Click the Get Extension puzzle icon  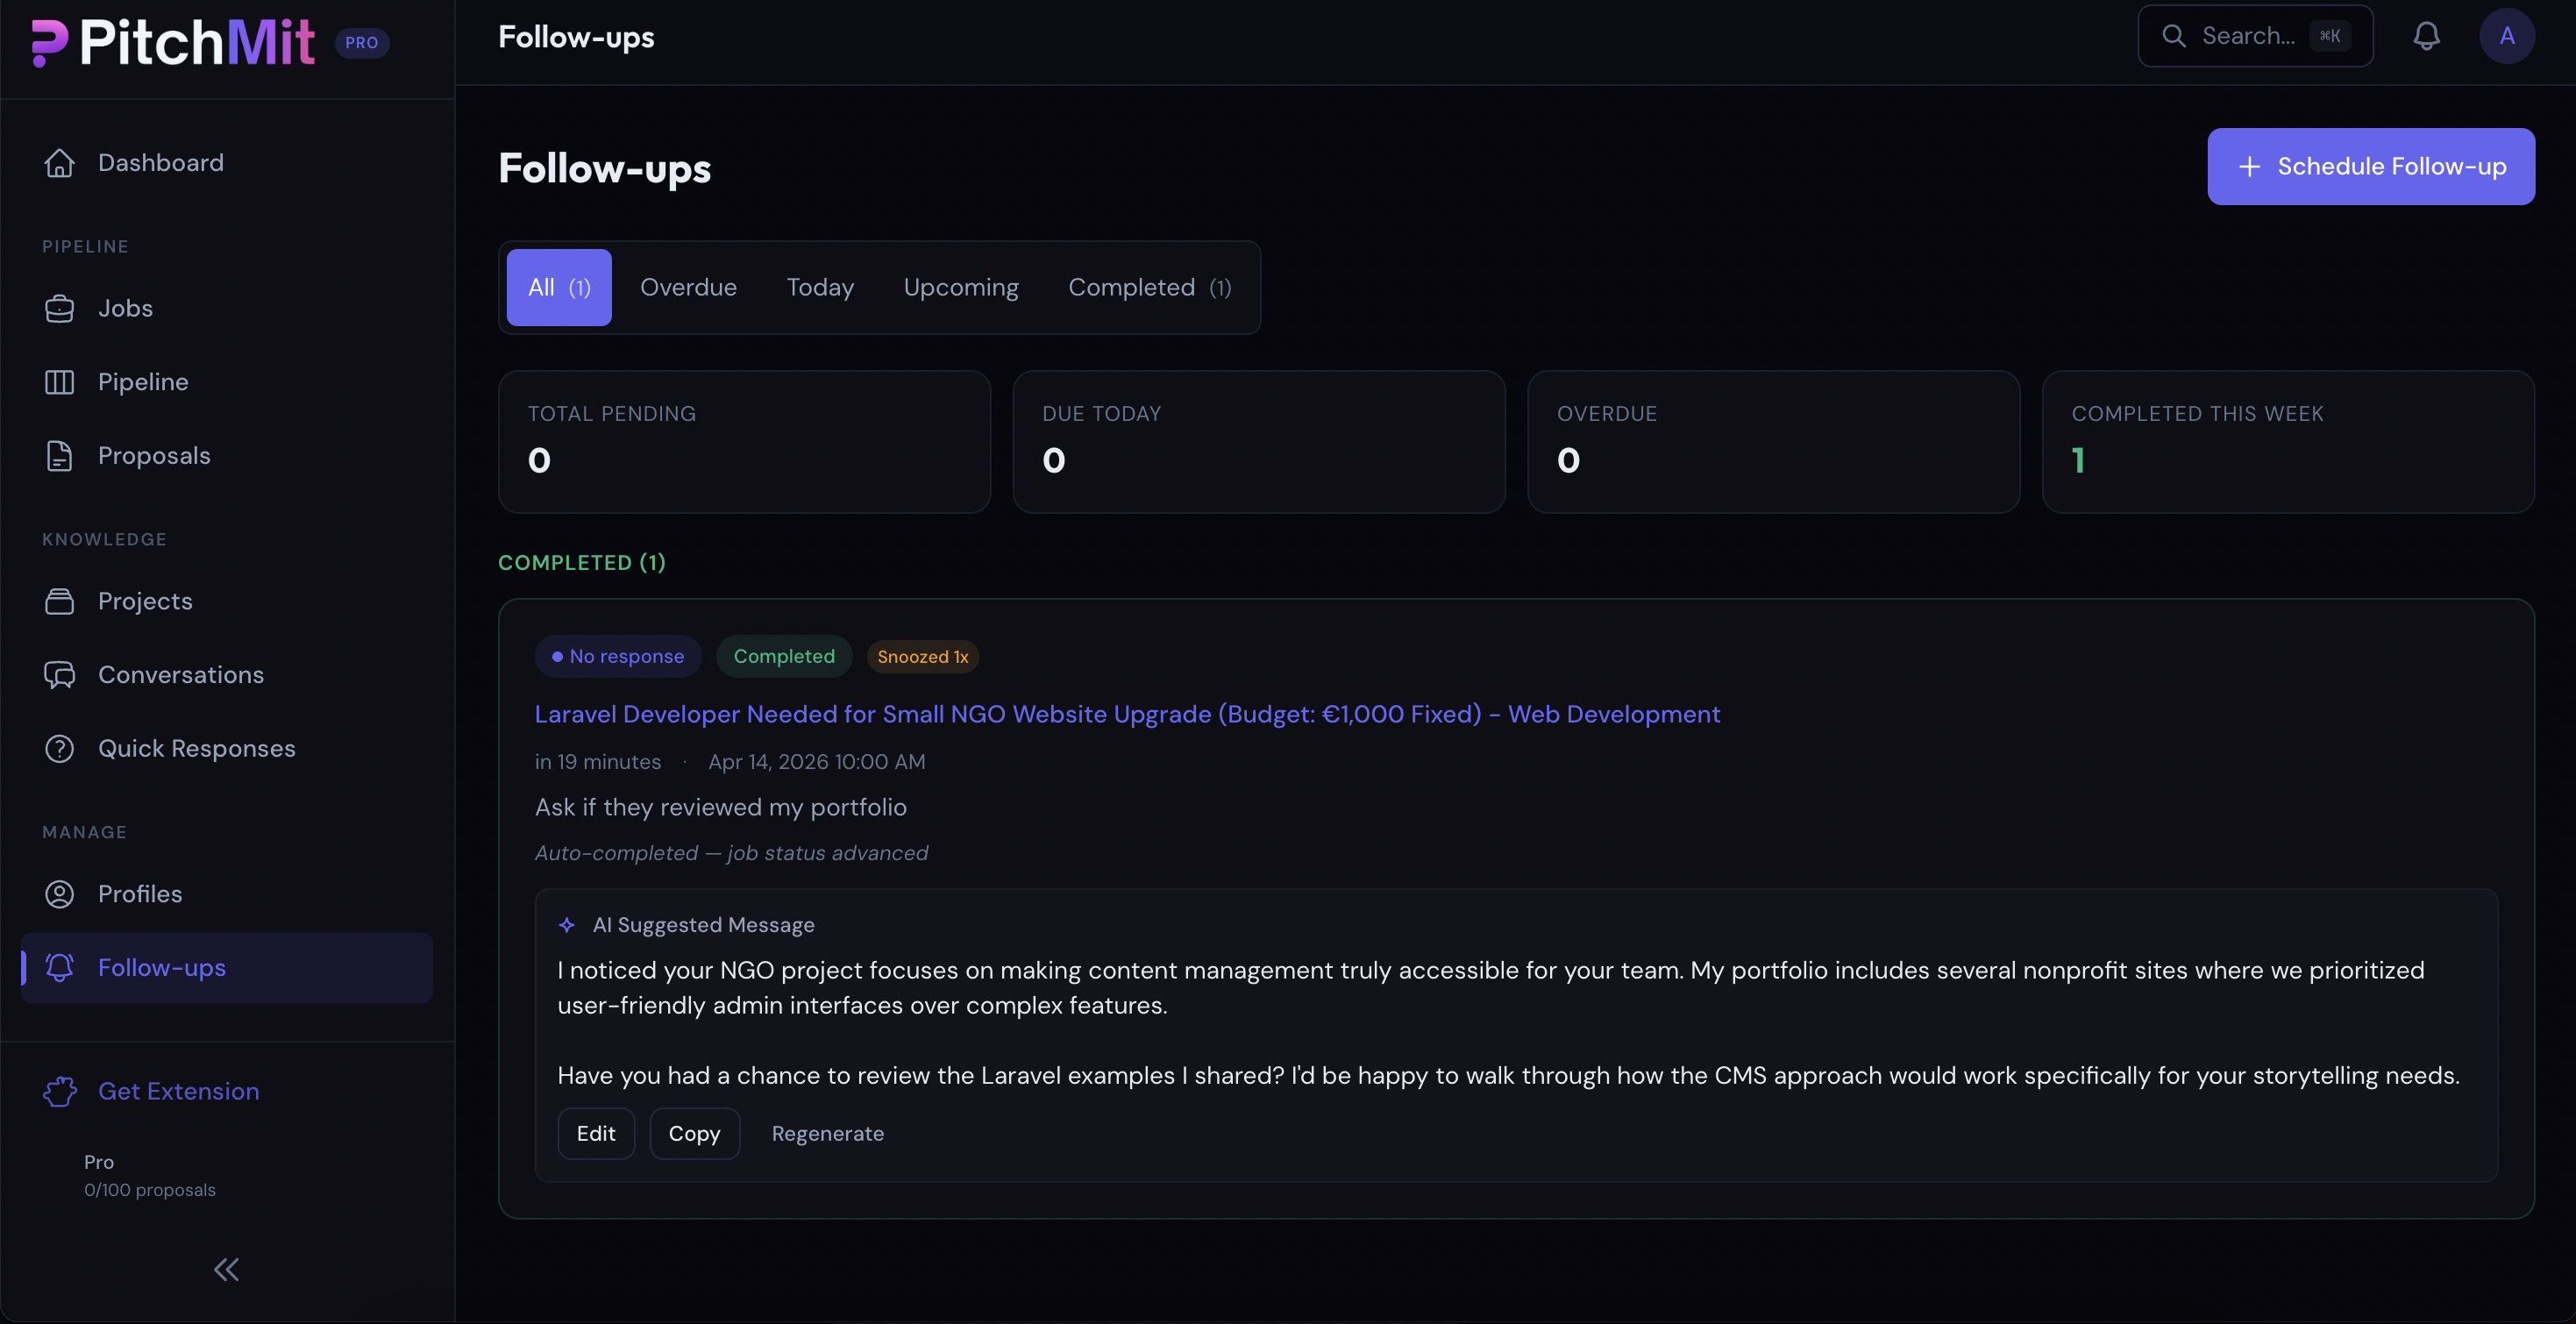coord(60,1091)
